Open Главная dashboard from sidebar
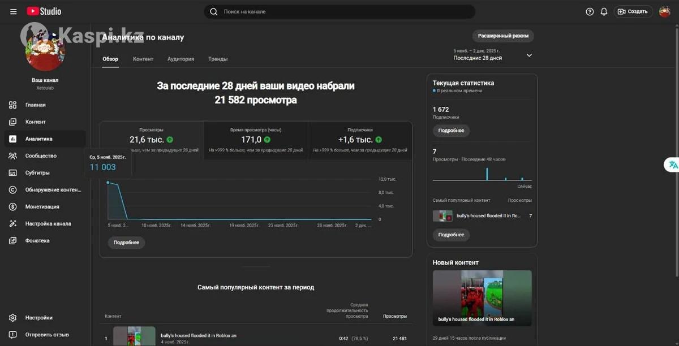Image resolution: width=679 pixels, height=346 pixels. (x=35, y=105)
